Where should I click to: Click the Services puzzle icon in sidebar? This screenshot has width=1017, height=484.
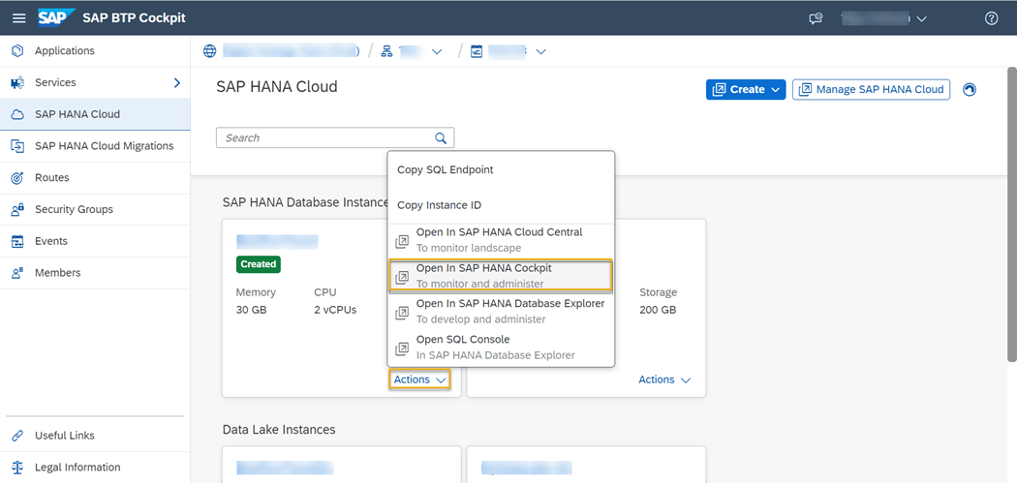(x=18, y=82)
